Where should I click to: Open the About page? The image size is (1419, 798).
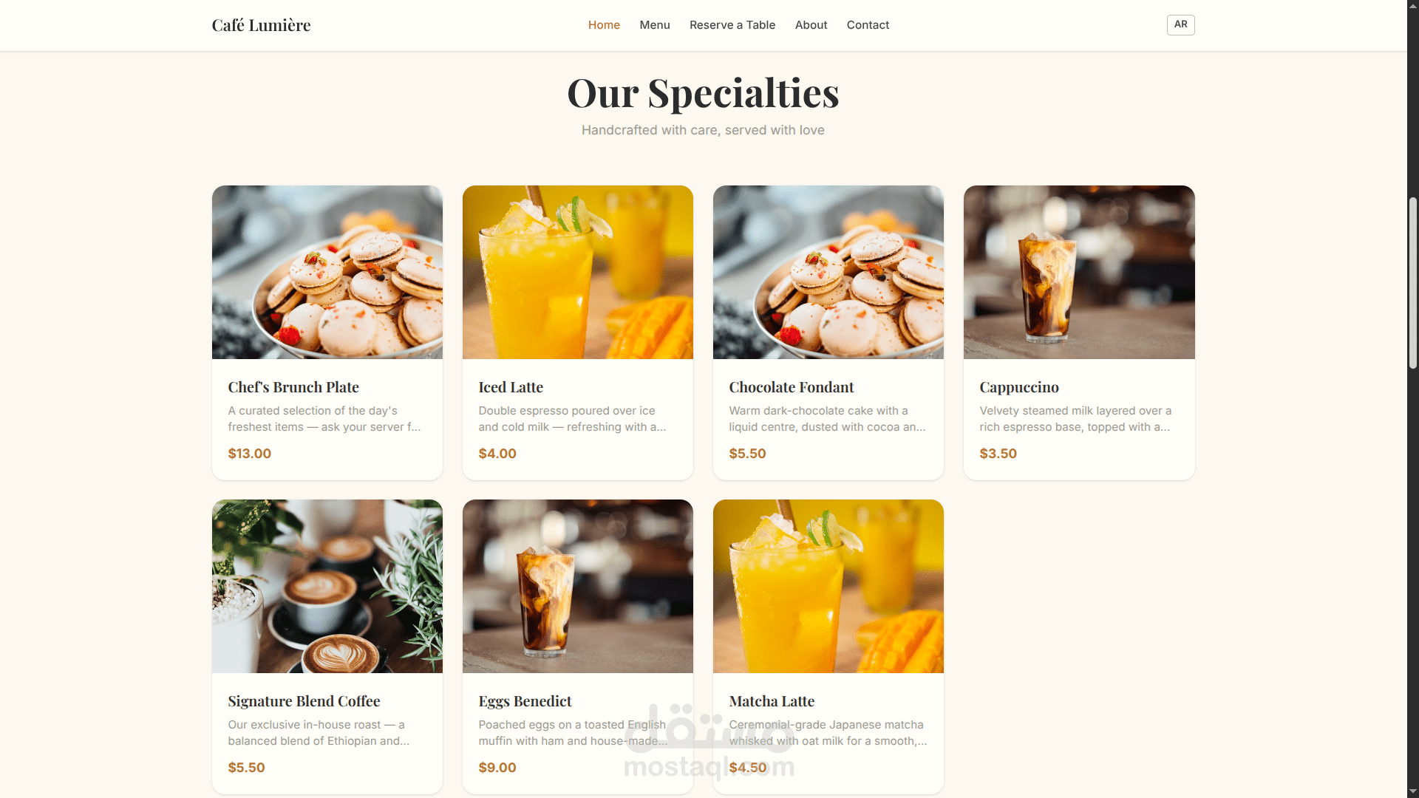pyautogui.click(x=811, y=25)
